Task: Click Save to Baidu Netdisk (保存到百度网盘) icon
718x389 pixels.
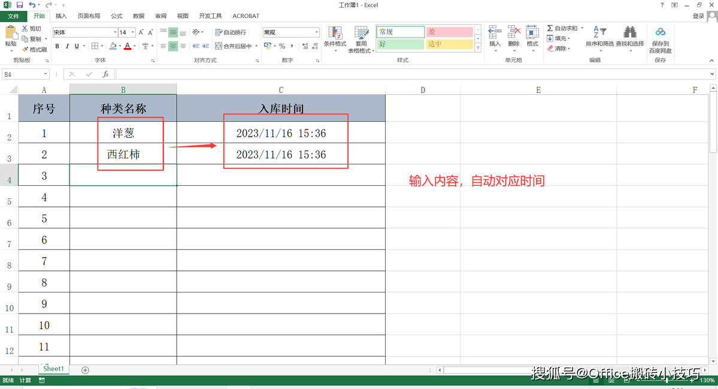Action: 660,32
